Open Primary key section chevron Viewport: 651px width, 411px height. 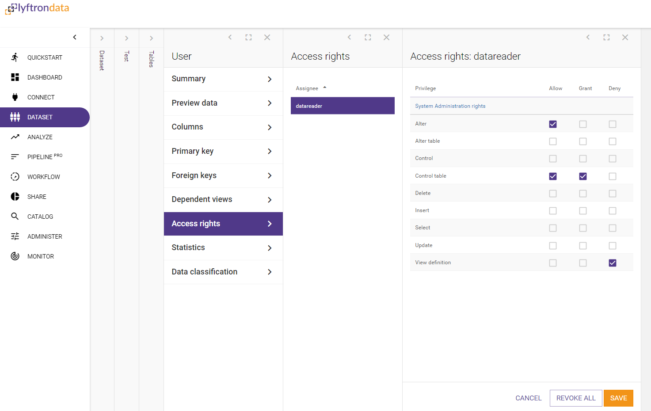(x=270, y=151)
